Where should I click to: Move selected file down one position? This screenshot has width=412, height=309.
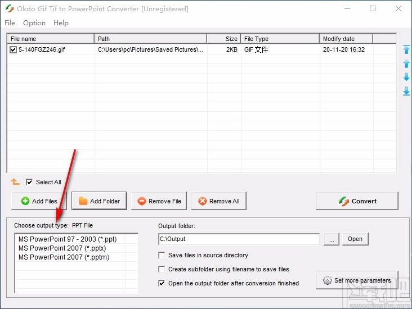(406, 77)
